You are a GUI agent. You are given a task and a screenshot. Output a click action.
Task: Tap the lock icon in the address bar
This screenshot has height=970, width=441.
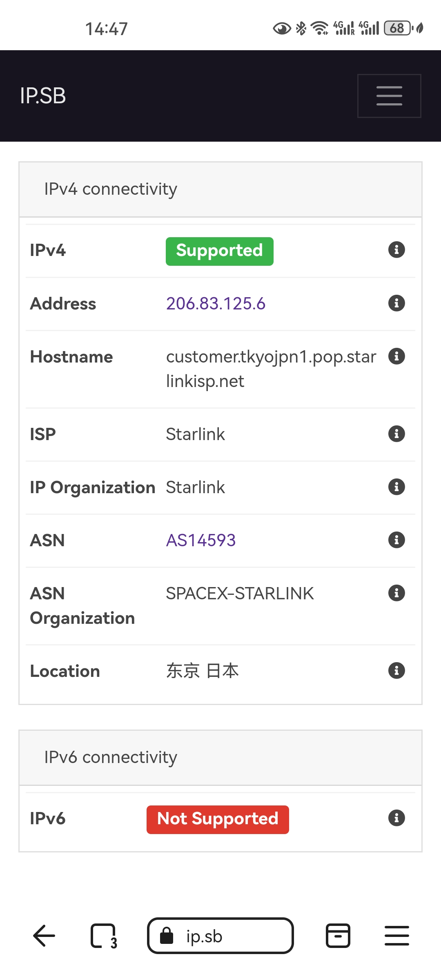click(167, 936)
